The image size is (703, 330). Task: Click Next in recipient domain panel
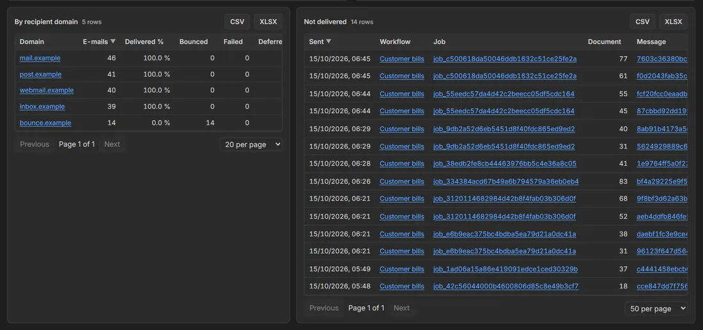pos(112,144)
